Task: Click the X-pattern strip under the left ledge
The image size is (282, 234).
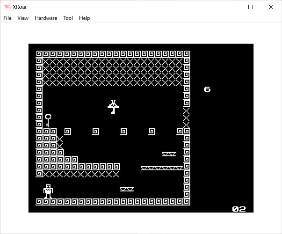Action: click(x=81, y=174)
